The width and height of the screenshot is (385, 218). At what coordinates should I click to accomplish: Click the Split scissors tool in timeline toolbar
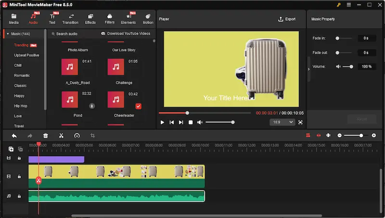coord(61,136)
